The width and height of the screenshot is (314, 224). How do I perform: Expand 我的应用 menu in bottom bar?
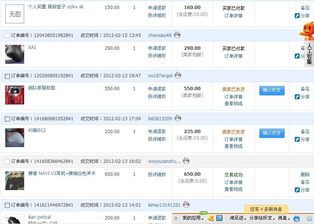click(193, 218)
